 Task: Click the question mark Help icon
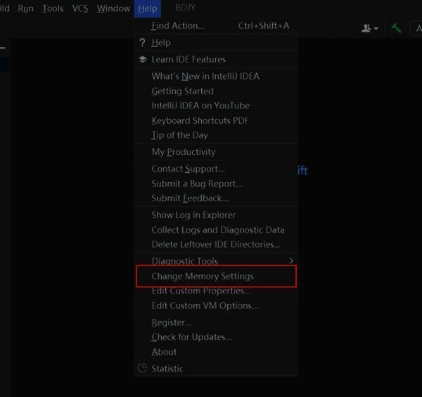[142, 42]
